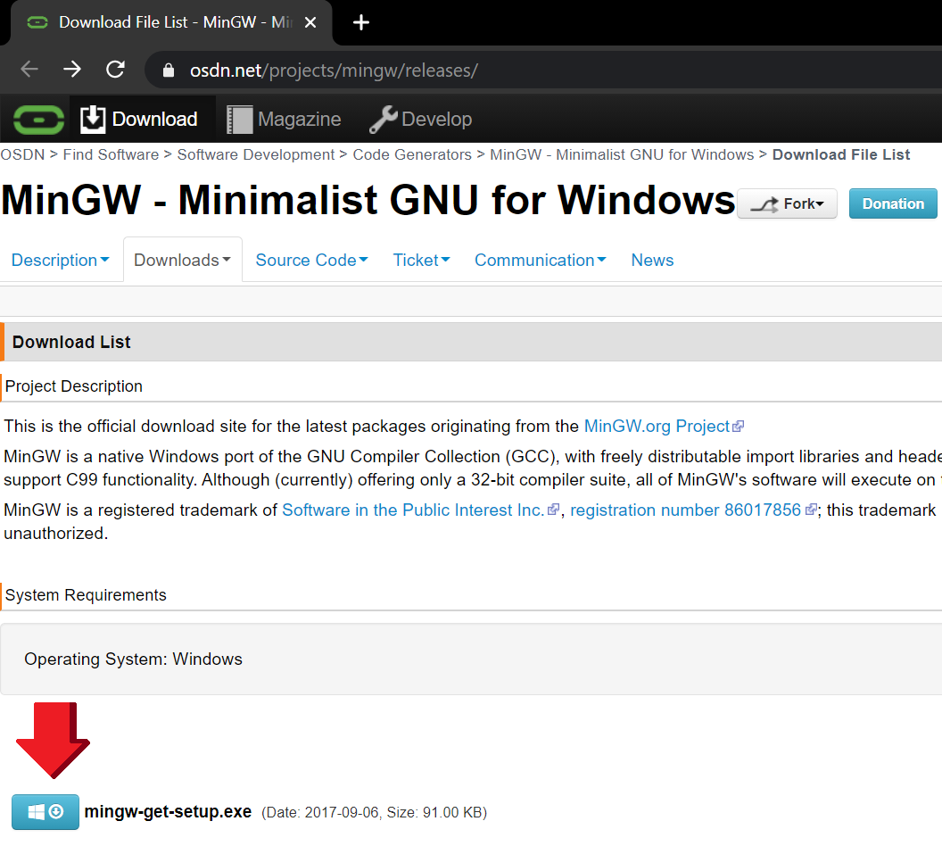The image size is (942, 846).
Task: Click the browser forward arrow
Action: 72,70
